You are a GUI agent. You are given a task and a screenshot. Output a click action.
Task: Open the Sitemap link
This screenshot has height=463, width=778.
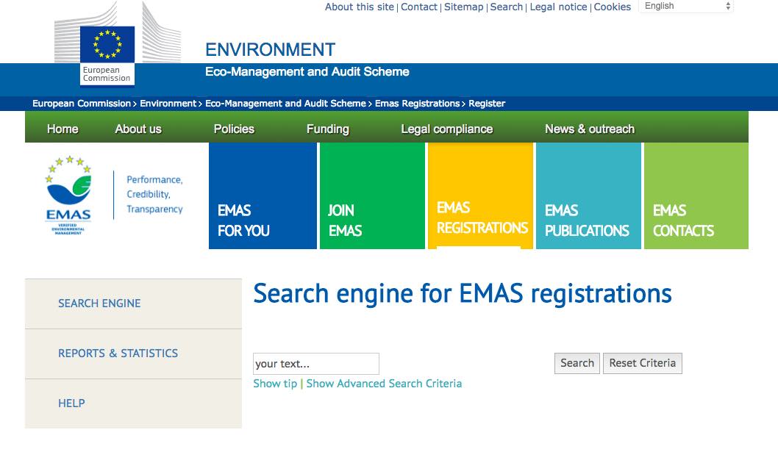(x=463, y=7)
